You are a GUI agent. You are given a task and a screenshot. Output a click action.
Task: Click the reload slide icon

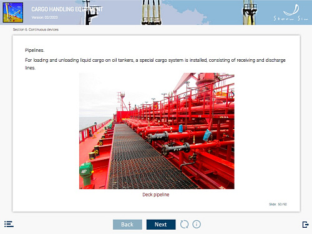click(184, 224)
